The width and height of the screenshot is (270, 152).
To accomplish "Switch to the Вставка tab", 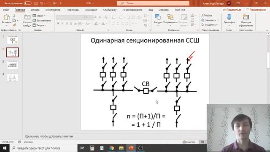I will pos(35,10).
